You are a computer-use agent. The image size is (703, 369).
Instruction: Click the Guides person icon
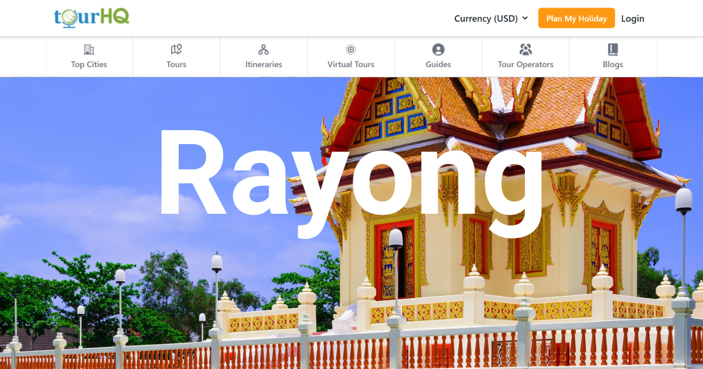tap(438, 50)
